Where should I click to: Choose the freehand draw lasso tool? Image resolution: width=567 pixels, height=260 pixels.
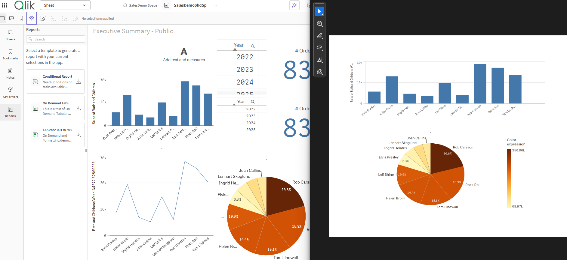pyautogui.click(x=319, y=48)
